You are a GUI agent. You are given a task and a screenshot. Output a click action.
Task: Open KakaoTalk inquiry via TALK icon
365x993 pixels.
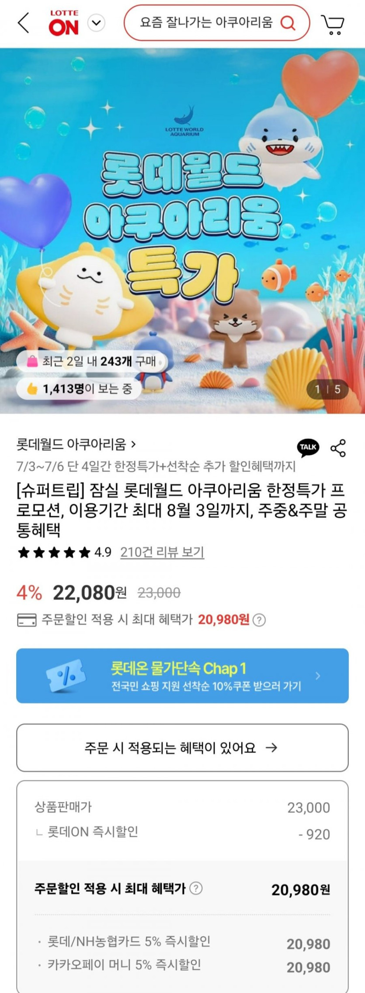pos(309,447)
